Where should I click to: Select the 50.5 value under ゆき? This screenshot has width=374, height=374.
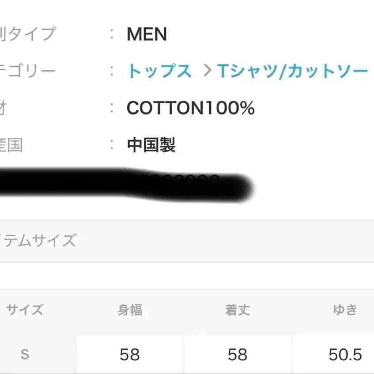(345, 354)
